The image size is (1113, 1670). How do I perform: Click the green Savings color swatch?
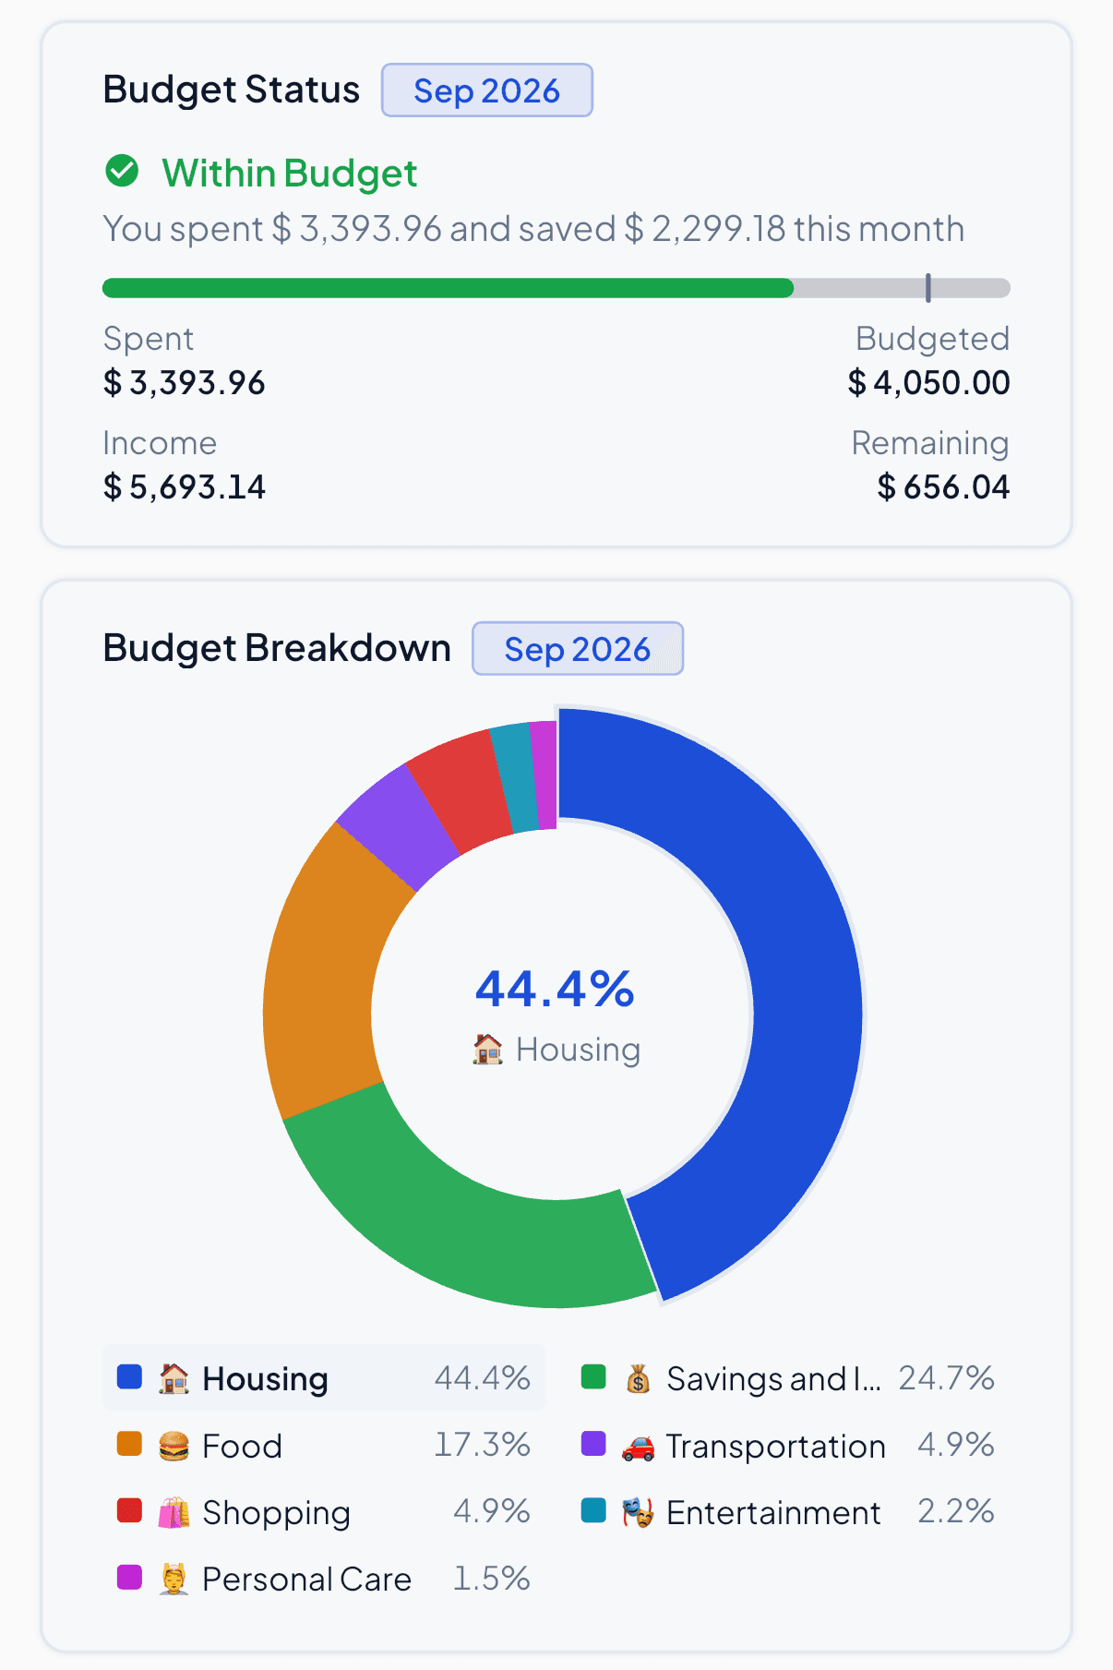[593, 1376]
